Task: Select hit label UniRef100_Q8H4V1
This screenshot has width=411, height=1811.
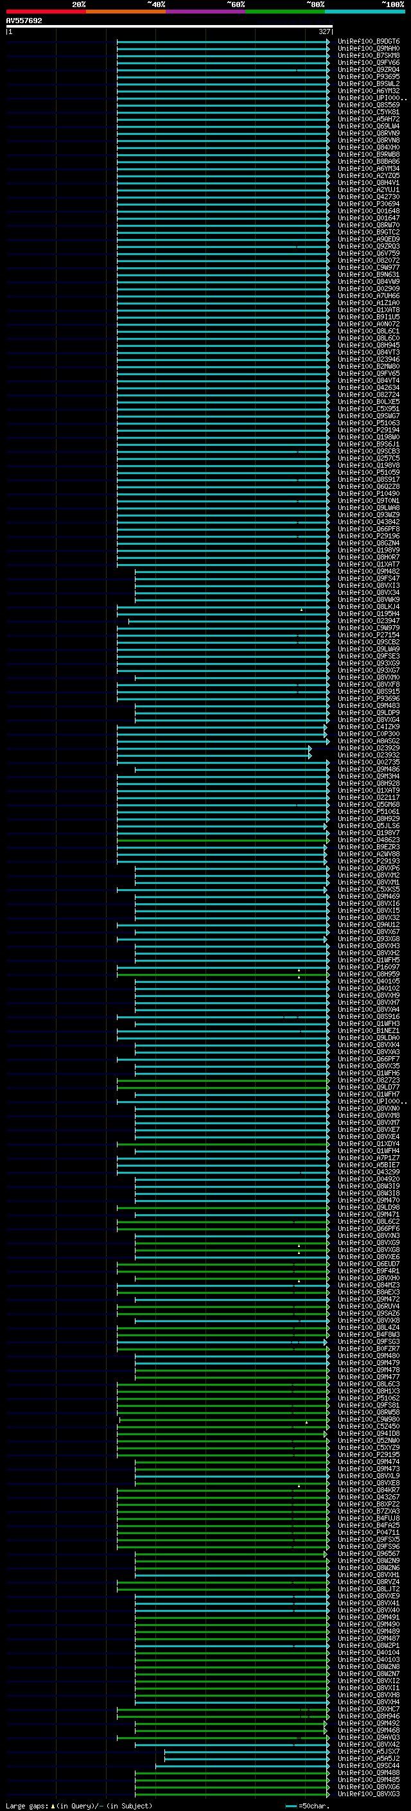Action: [x=369, y=183]
